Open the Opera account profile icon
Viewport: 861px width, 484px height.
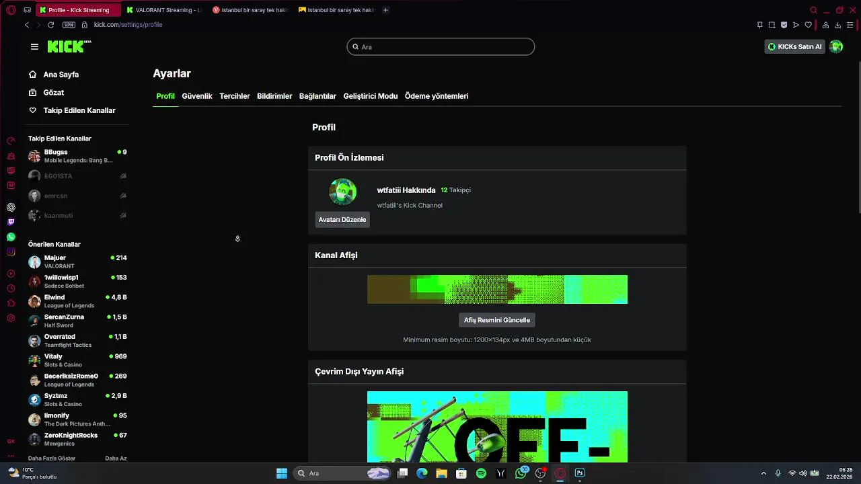coord(825,25)
